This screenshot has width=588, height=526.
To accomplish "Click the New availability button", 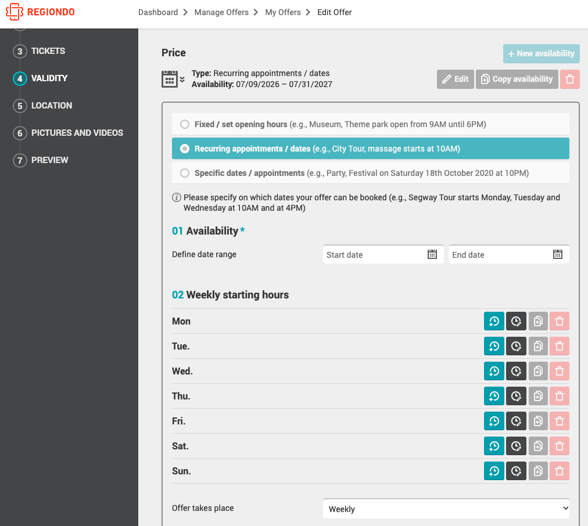I will point(541,53).
